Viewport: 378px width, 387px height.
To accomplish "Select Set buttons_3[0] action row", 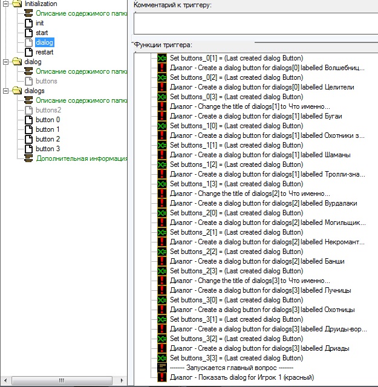I will pos(236,300).
